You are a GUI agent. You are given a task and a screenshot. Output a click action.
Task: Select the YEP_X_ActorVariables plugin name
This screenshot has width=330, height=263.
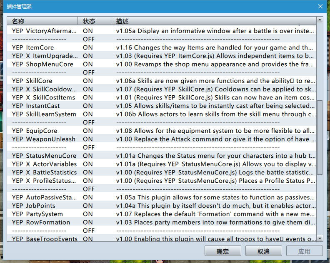pos(45,164)
